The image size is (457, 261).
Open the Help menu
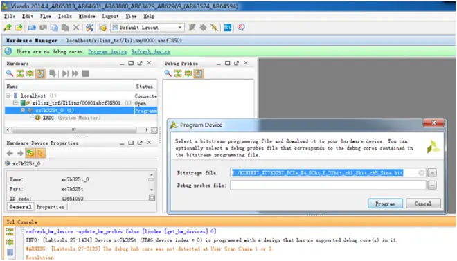pyautogui.click(x=149, y=17)
